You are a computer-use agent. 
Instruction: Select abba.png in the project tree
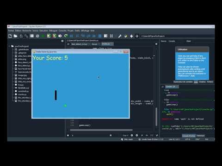point(22,59)
